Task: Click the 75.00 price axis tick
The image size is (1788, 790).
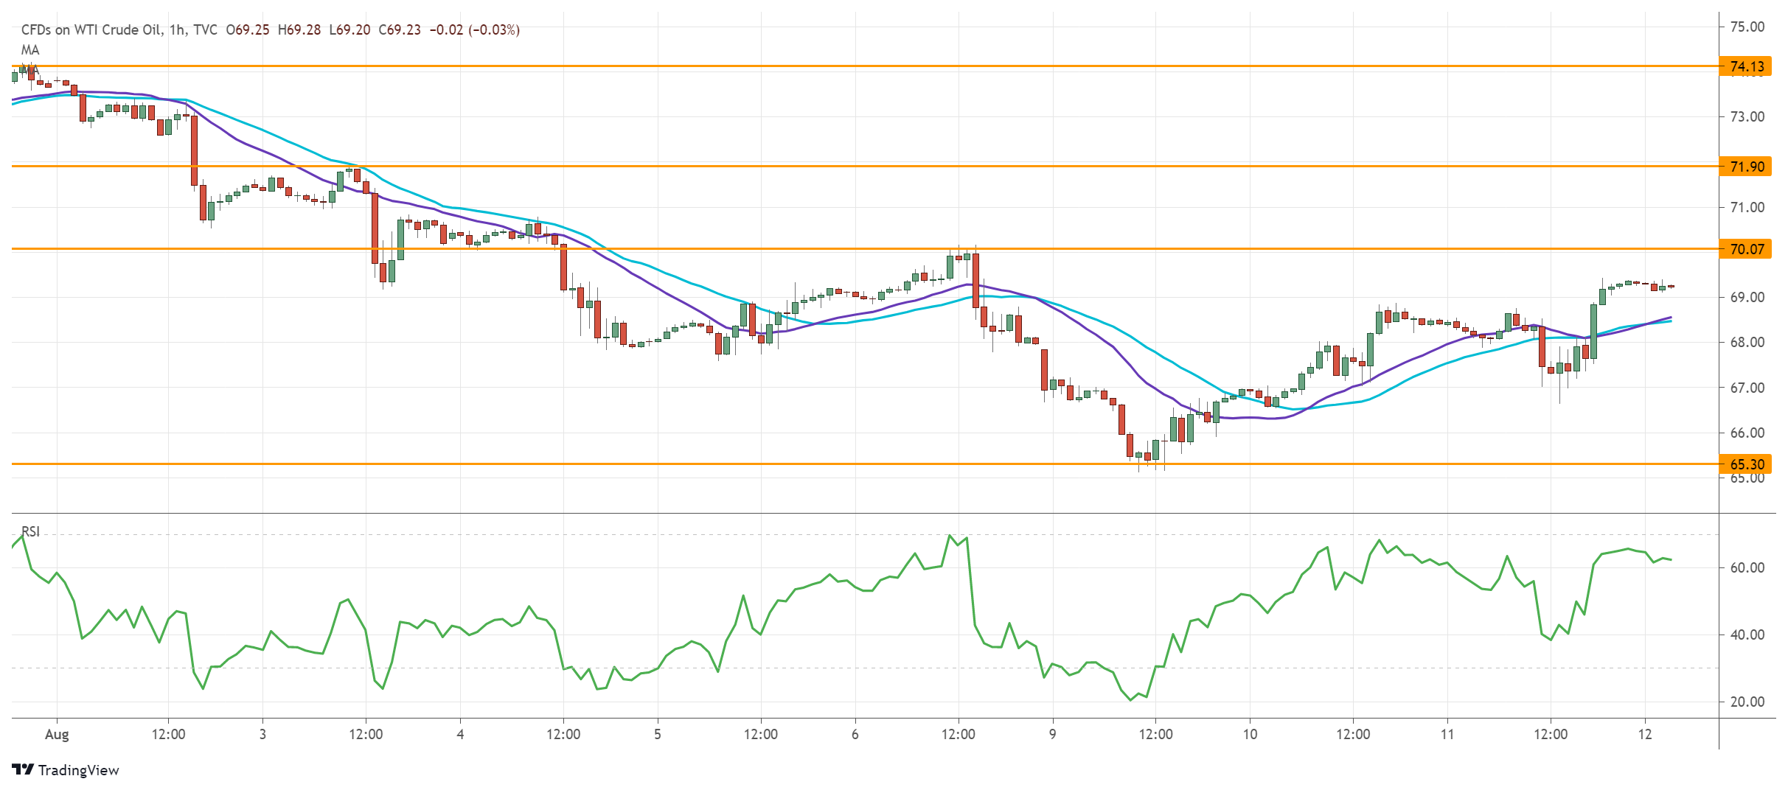Action: click(1747, 27)
